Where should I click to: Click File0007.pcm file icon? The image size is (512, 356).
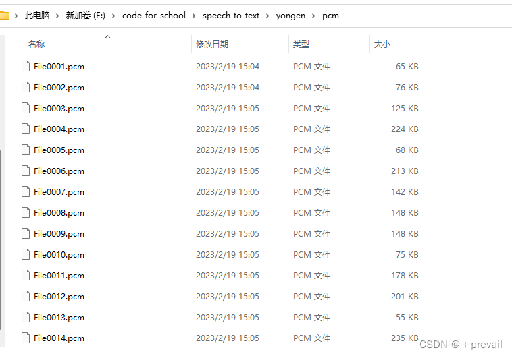coord(26,191)
